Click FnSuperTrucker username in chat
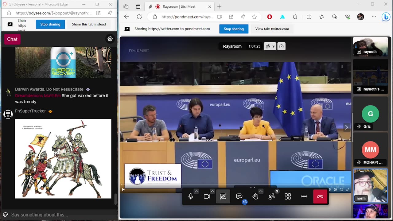Image resolution: width=393 pixels, height=221 pixels. pos(30,111)
